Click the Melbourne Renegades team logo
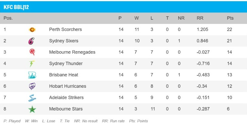Image resolution: width=247 pixels, height=125 pixels. [x=32, y=52]
